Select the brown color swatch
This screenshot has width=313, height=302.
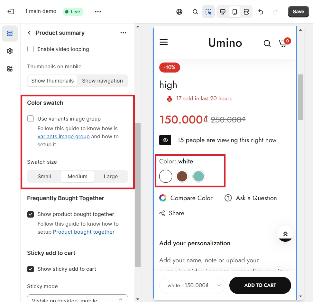182,176
